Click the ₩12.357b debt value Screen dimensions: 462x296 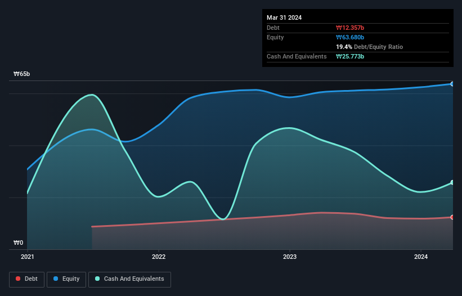click(350, 28)
